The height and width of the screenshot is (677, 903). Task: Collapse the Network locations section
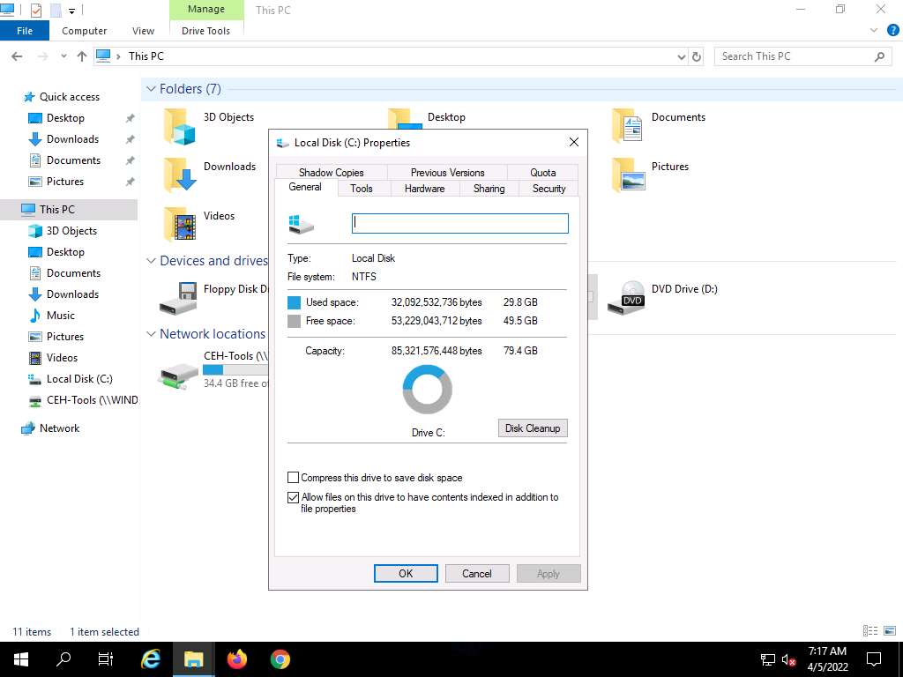(x=151, y=334)
